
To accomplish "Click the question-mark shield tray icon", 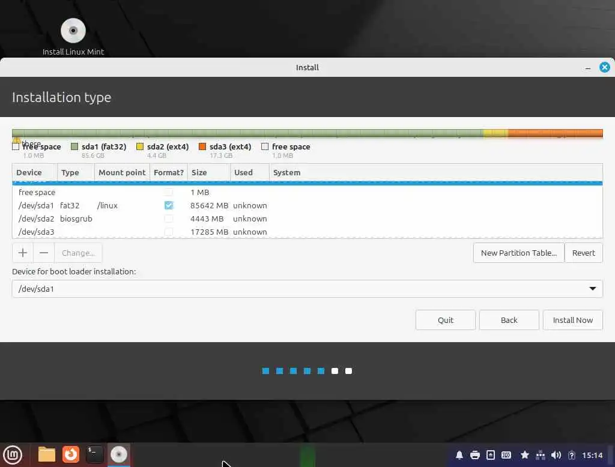I will (x=572, y=455).
